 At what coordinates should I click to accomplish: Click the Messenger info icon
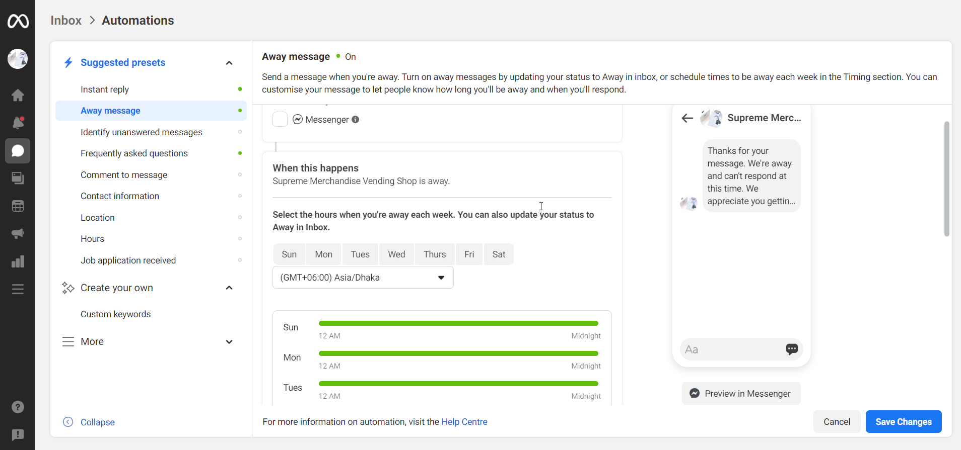[355, 119]
